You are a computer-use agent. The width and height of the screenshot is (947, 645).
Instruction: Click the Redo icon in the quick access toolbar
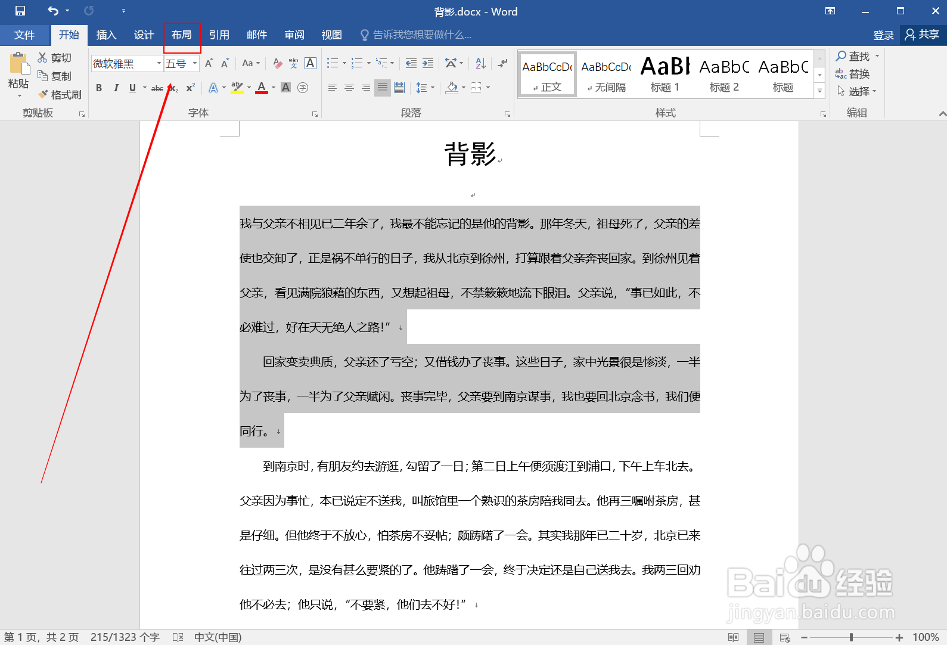click(89, 11)
